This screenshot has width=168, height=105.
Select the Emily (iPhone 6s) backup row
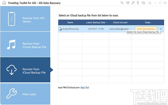pos(111,29)
